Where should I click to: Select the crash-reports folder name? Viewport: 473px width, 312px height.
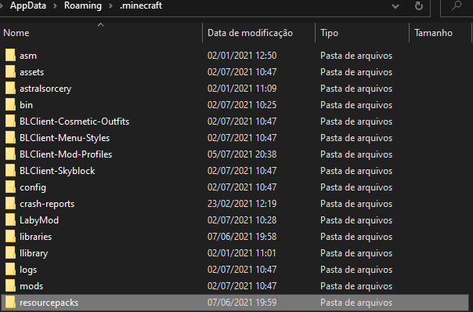tap(47, 204)
